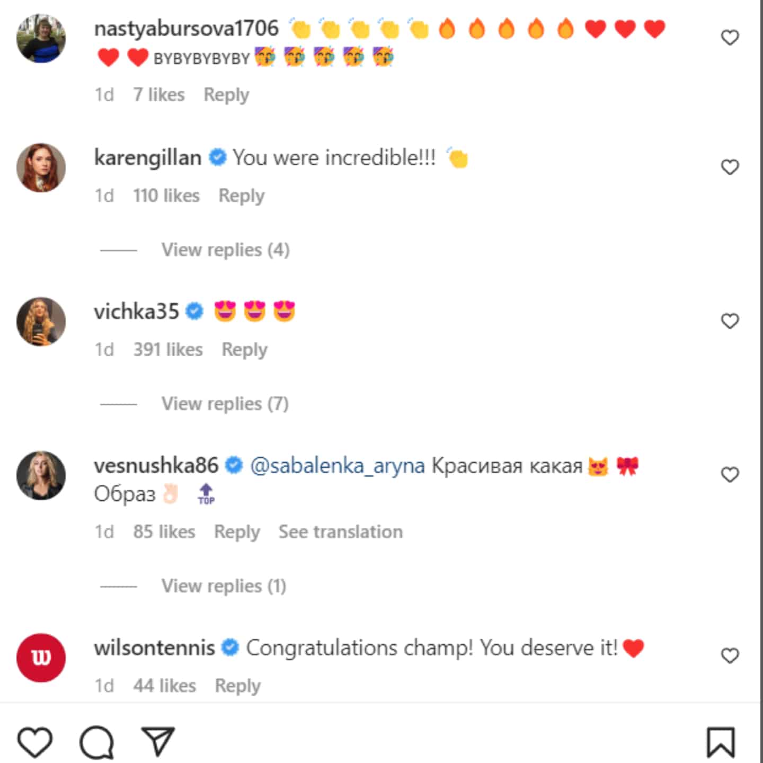
Task: Like the post with bottom heart icon
Action: 35,742
